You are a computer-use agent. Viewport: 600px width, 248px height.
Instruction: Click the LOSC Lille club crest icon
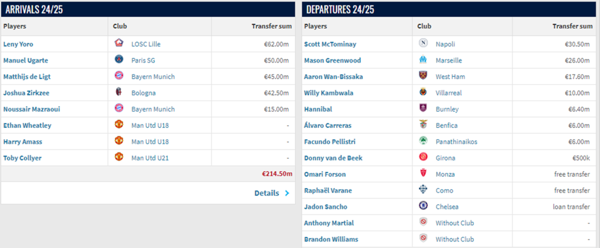tap(118, 44)
